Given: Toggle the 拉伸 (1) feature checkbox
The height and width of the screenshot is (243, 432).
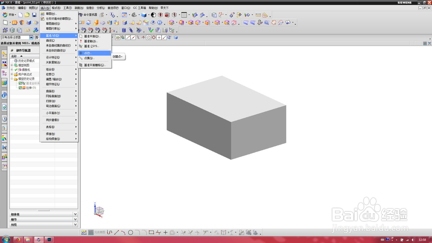Looking at the screenshot, I should [x=20, y=88].
